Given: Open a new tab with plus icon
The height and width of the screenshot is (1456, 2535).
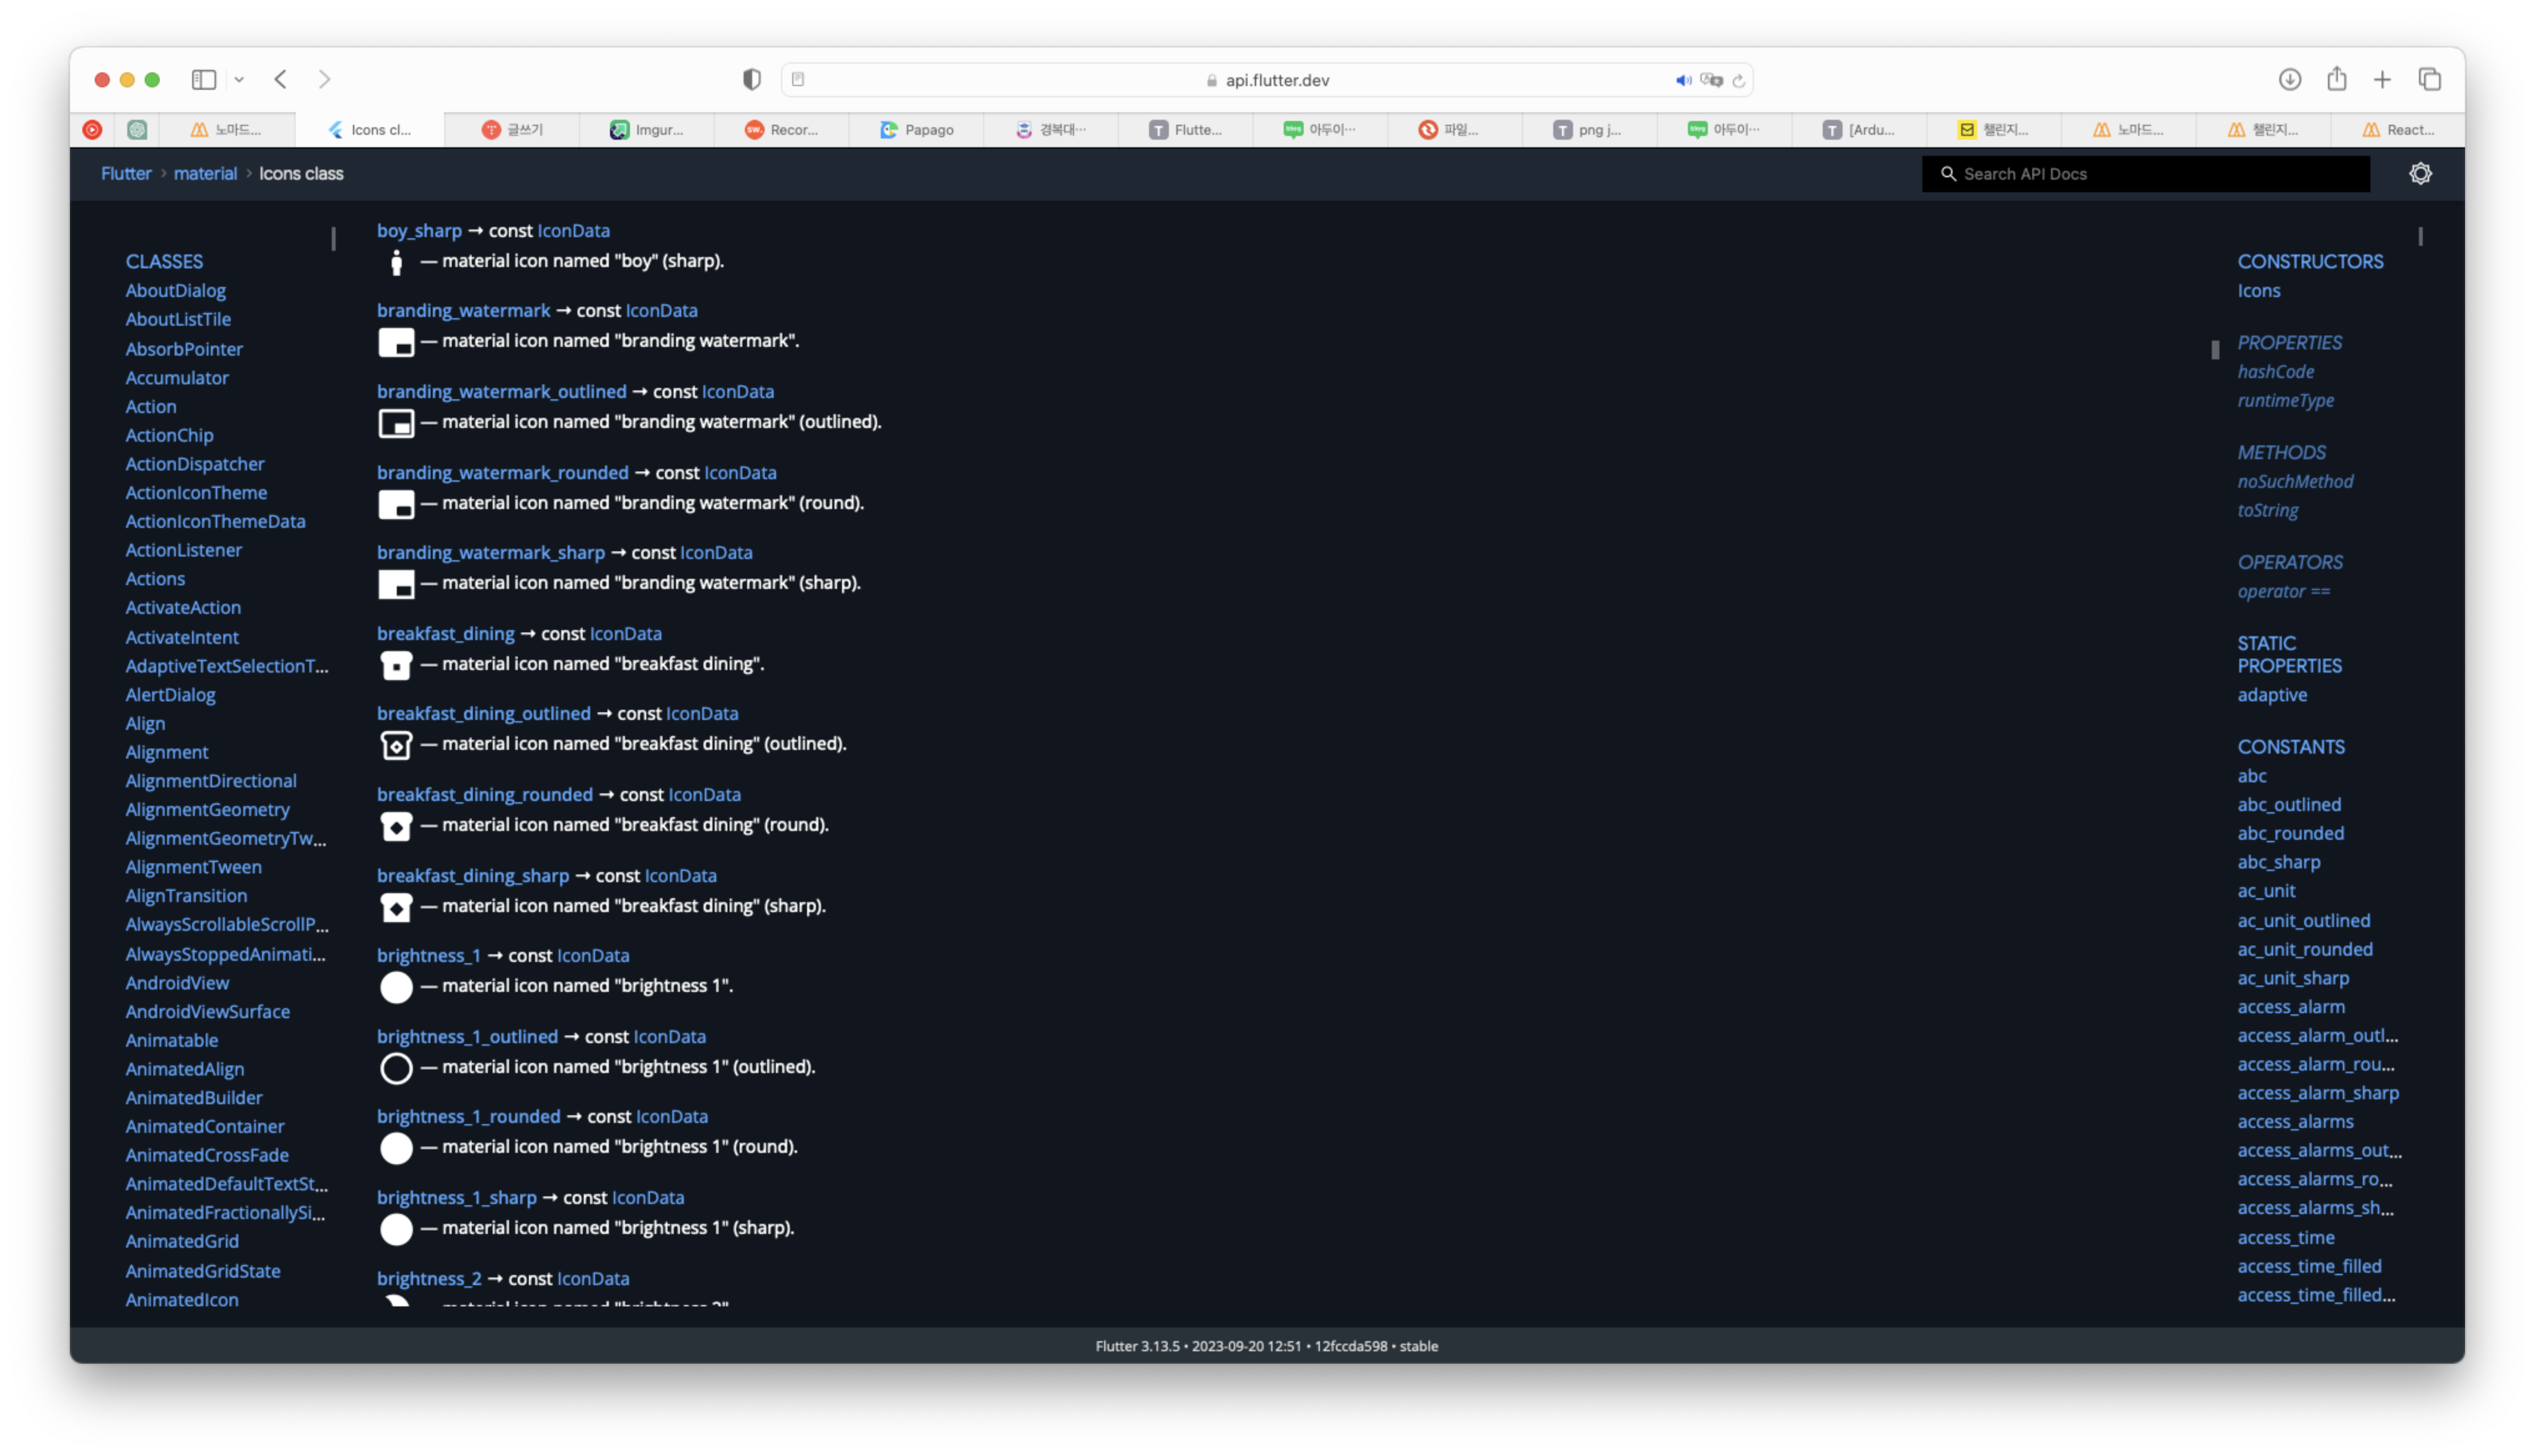Looking at the screenshot, I should (2382, 79).
